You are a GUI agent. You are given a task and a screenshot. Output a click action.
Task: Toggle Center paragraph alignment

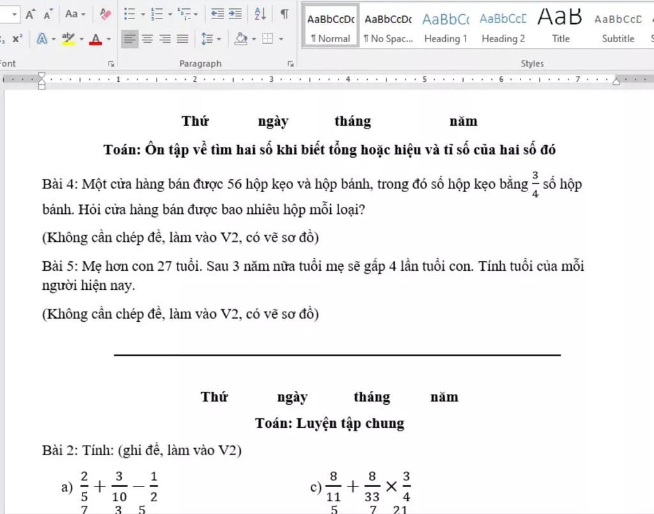pos(148,39)
